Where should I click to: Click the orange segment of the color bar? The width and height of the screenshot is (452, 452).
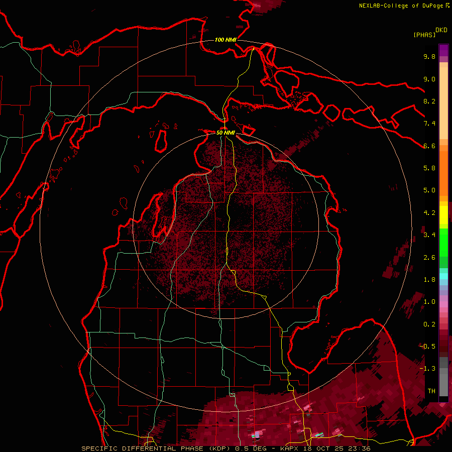point(443,173)
